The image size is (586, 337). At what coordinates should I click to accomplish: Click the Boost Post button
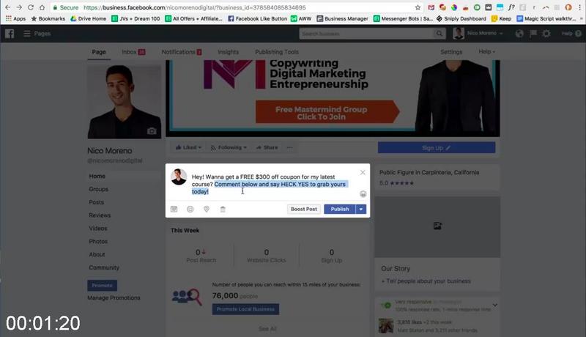coord(303,210)
